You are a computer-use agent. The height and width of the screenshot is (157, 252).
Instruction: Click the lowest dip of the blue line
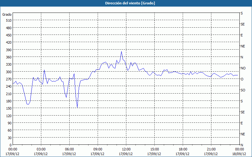pyautogui.click(x=77, y=108)
